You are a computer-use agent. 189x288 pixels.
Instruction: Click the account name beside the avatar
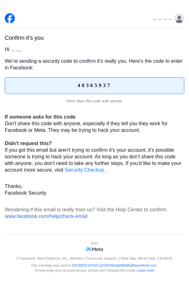click(163, 19)
